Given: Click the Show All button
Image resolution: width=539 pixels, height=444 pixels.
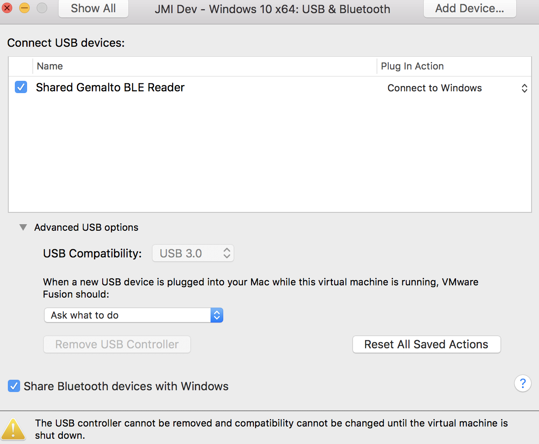Looking at the screenshot, I should (x=93, y=8).
